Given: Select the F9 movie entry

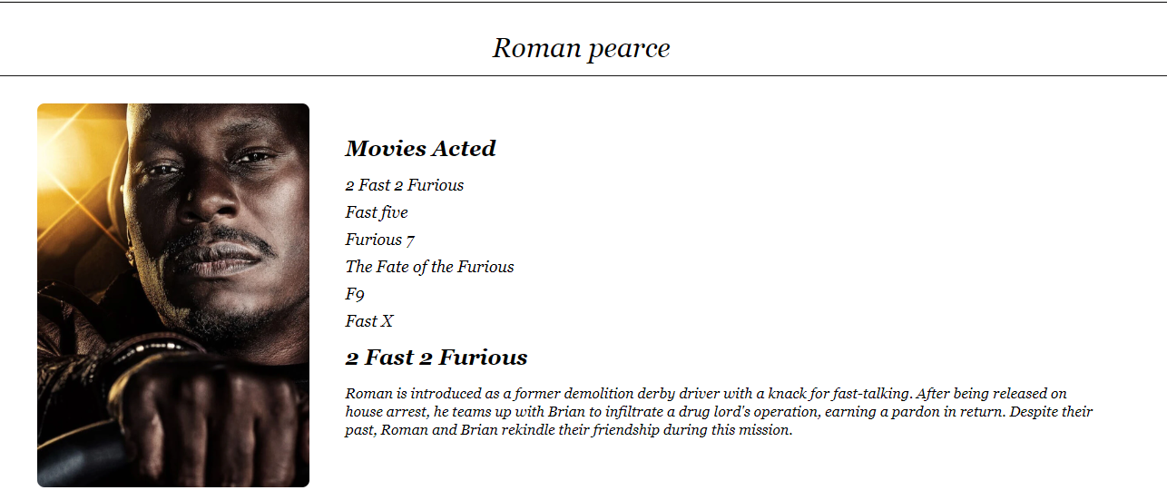Looking at the screenshot, I should pyautogui.click(x=355, y=294).
